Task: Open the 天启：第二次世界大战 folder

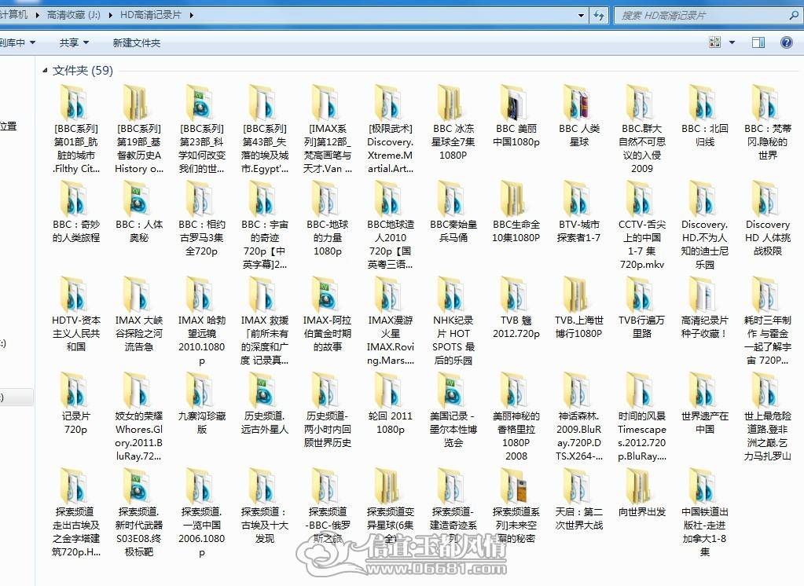Action: point(579,500)
